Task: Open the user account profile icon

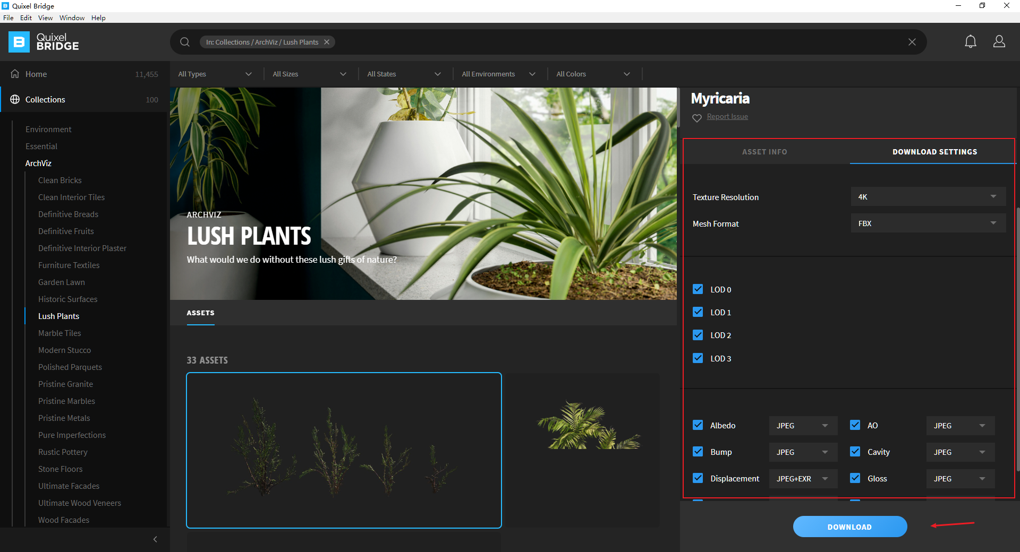Action: click(999, 41)
